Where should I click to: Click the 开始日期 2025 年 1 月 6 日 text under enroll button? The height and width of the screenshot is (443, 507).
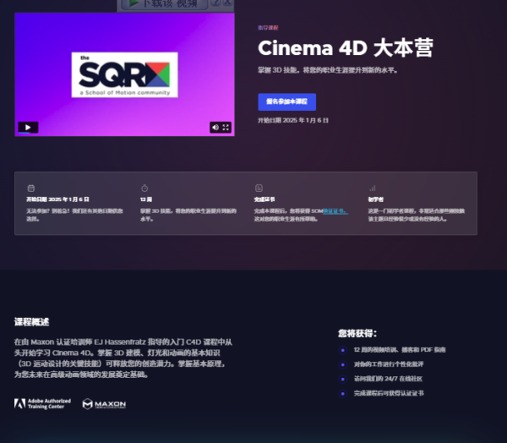(293, 120)
